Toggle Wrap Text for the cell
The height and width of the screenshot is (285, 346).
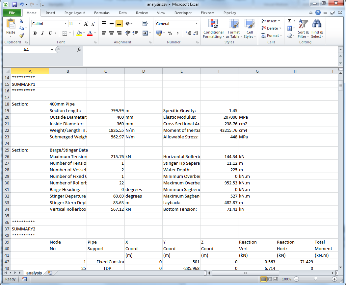point(145,24)
